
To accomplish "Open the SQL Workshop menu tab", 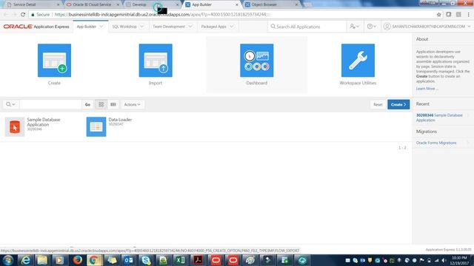I will click(x=124, y=27).
